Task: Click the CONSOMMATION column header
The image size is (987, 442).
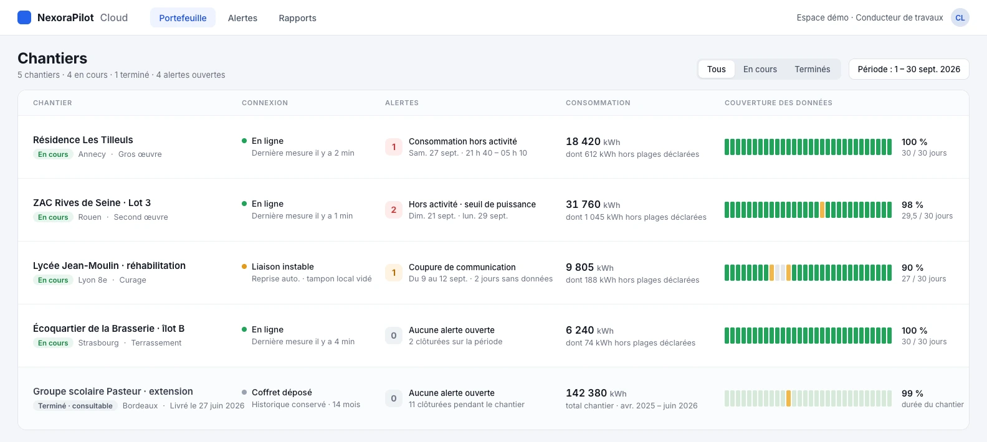Action: click(x=598, y=103)
